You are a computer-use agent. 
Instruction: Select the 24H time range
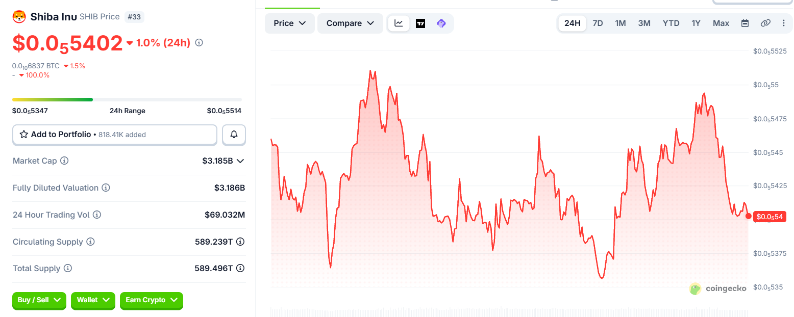click(573, 23)
